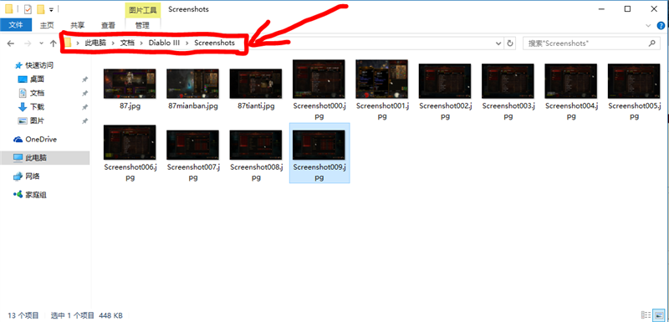Click the Screenshot009.jpg file name
Image resolution: width=669 pixels, height=322 pixels.
pos(319,172)
